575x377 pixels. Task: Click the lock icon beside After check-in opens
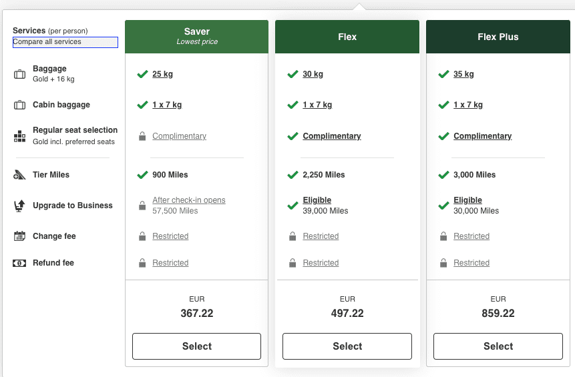142,206
